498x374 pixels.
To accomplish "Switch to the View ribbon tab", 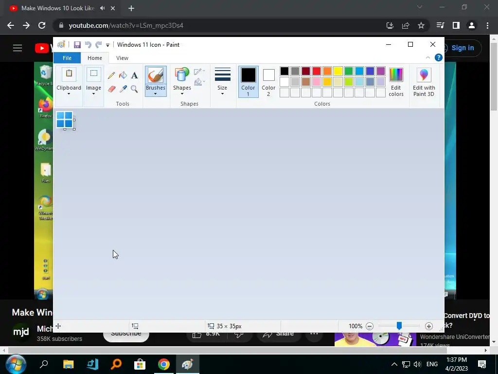I will coord(122,58).
